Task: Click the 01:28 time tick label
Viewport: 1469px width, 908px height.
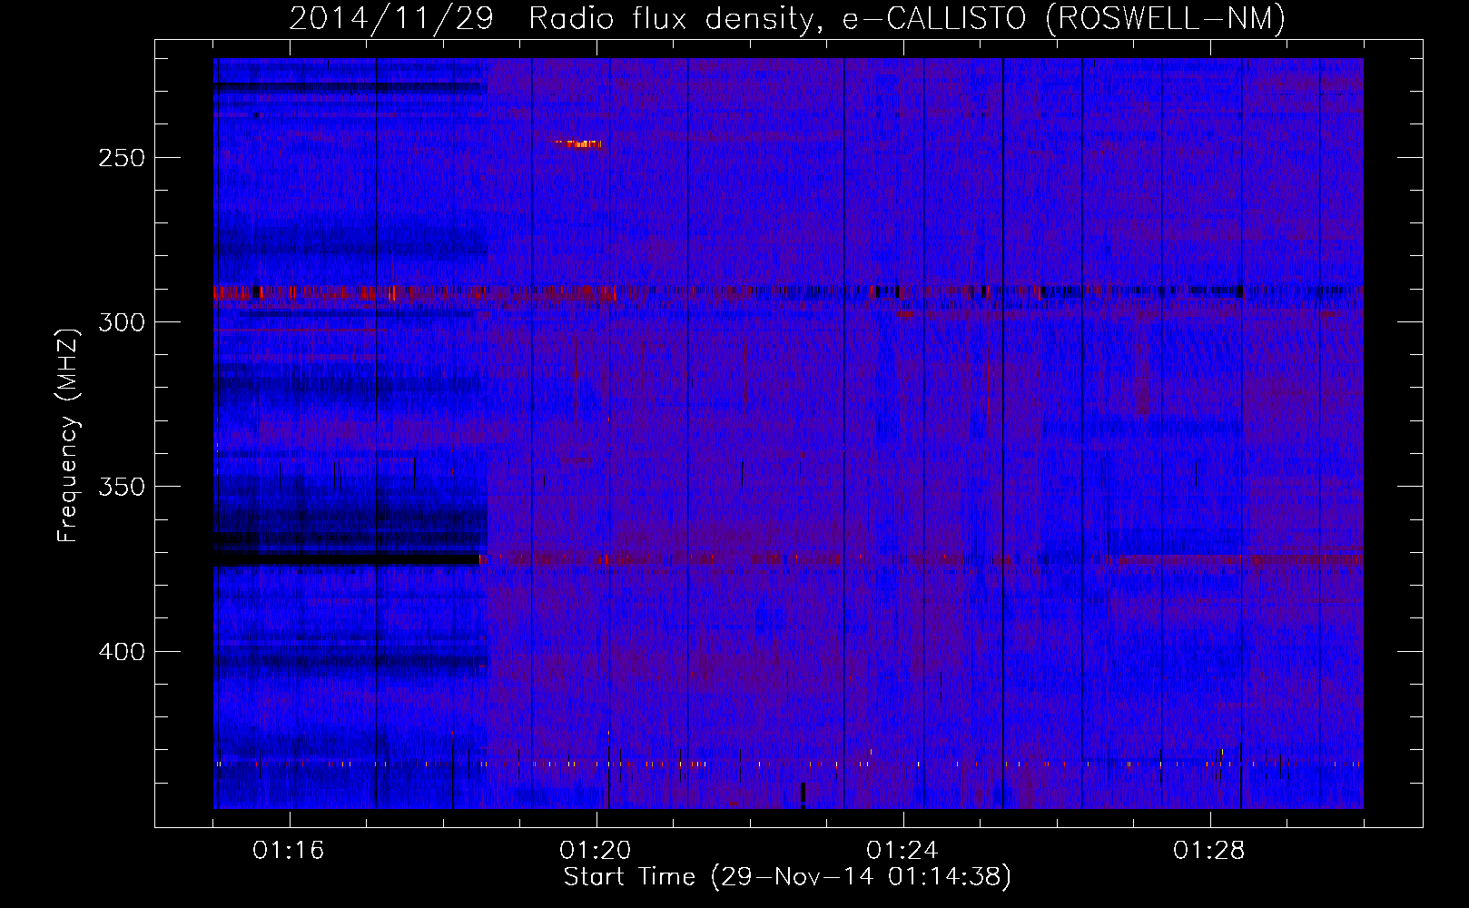Action: click(1208, 851)
